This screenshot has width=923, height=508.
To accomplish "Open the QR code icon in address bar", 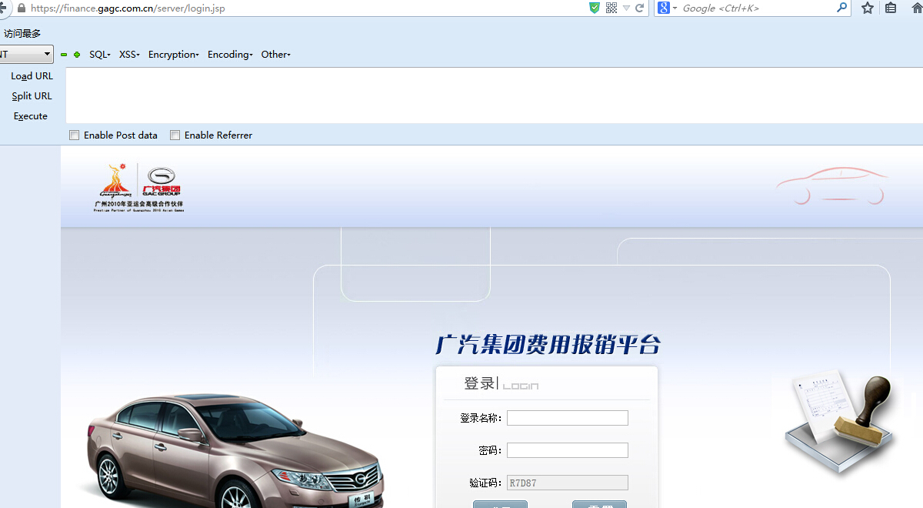I will [x=611, y=8].
